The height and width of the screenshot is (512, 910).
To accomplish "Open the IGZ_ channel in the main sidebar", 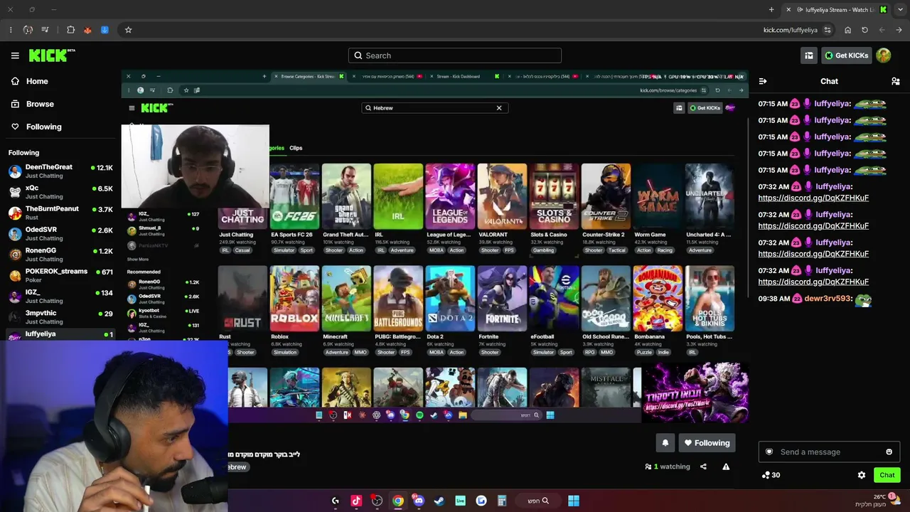I will 60,296.
